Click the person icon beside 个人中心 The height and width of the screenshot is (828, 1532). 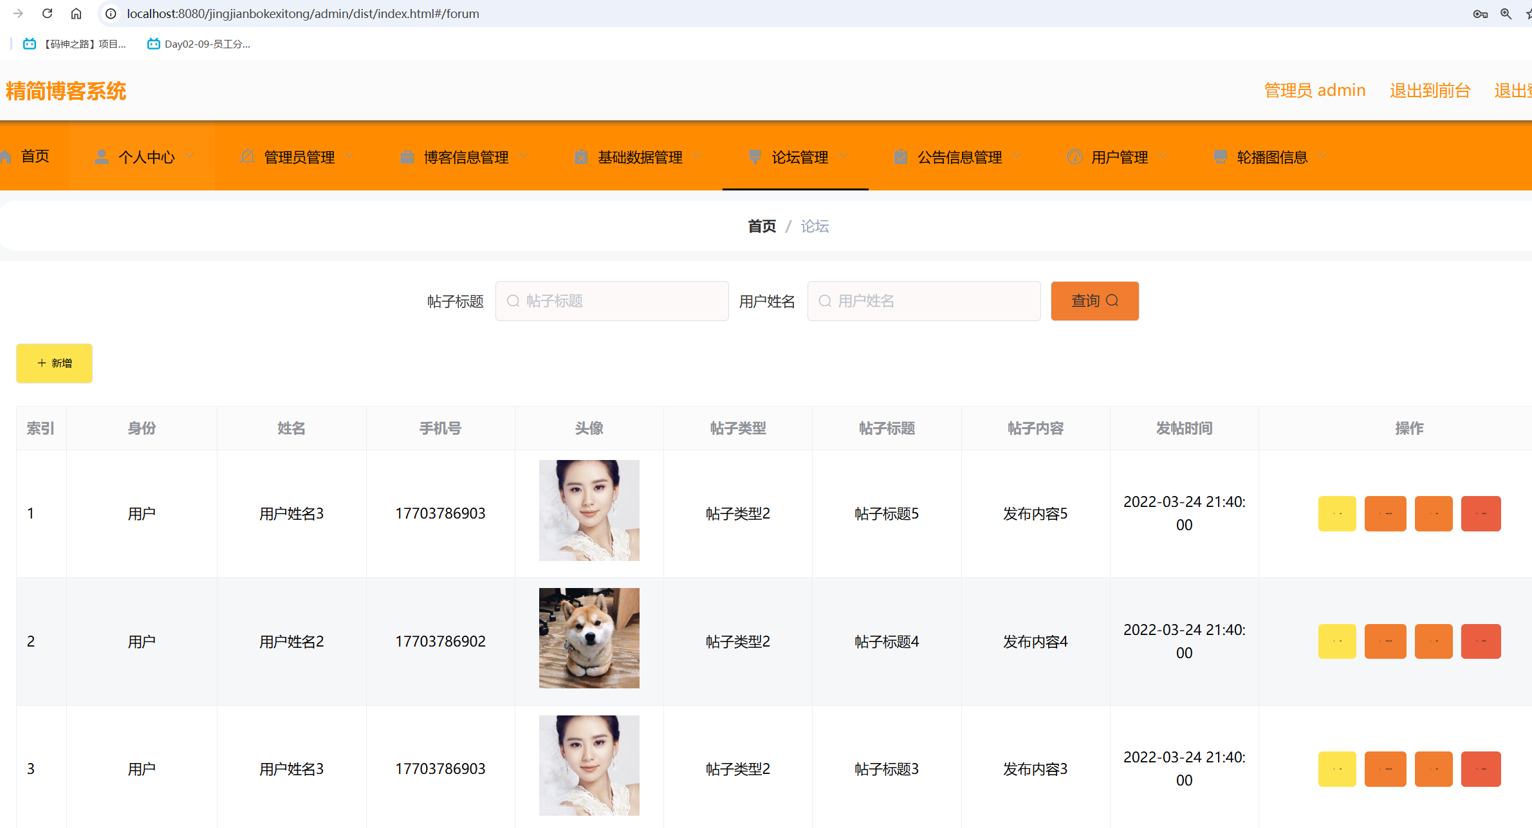101,157
